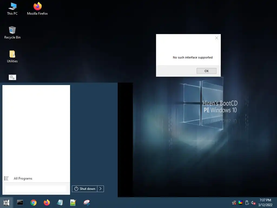This screenshot has width=277, height=208.
Task: Click the network disconnected tray icon
Action: [x=234, y=203]
